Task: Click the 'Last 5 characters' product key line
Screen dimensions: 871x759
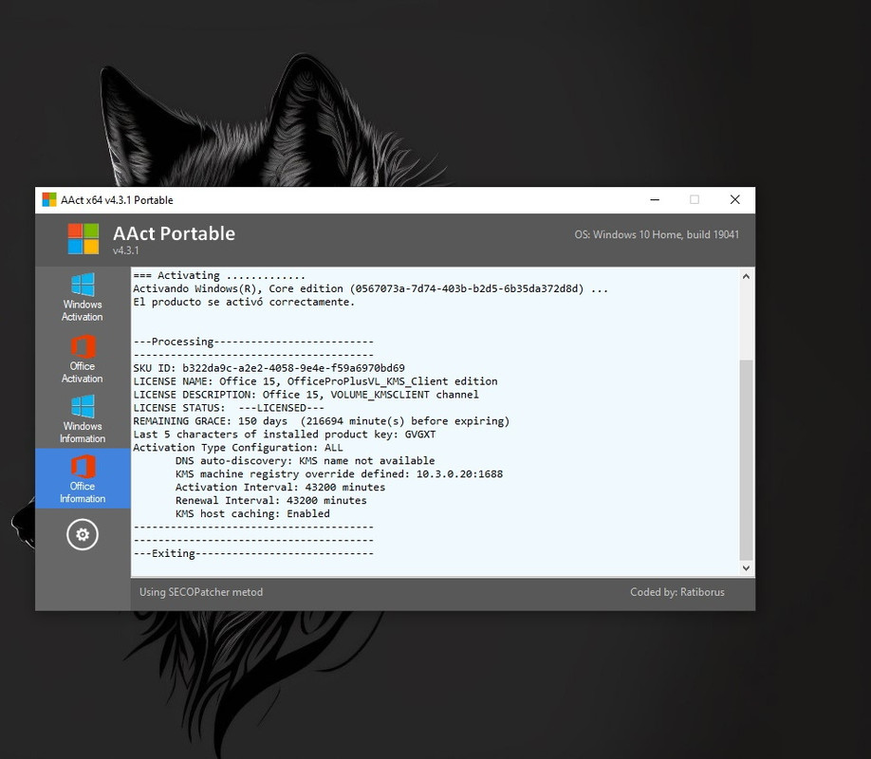Action: pos(285,435)
